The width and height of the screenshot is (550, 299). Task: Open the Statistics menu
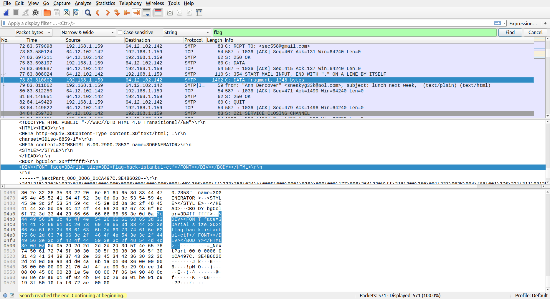[105, 3]
